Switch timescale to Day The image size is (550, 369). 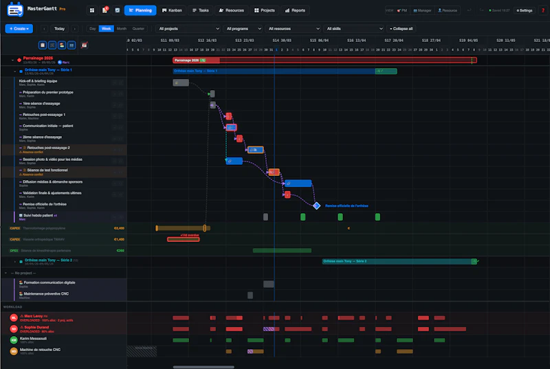[93, 29]
